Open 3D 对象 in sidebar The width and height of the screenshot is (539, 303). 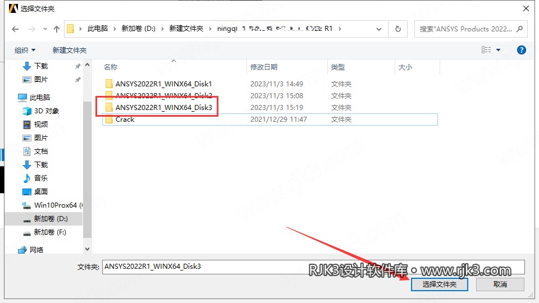click(47, 111)
